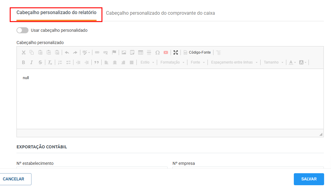Undo the last edit
Viewport: 331px width, 187px height.
point(67,52)
